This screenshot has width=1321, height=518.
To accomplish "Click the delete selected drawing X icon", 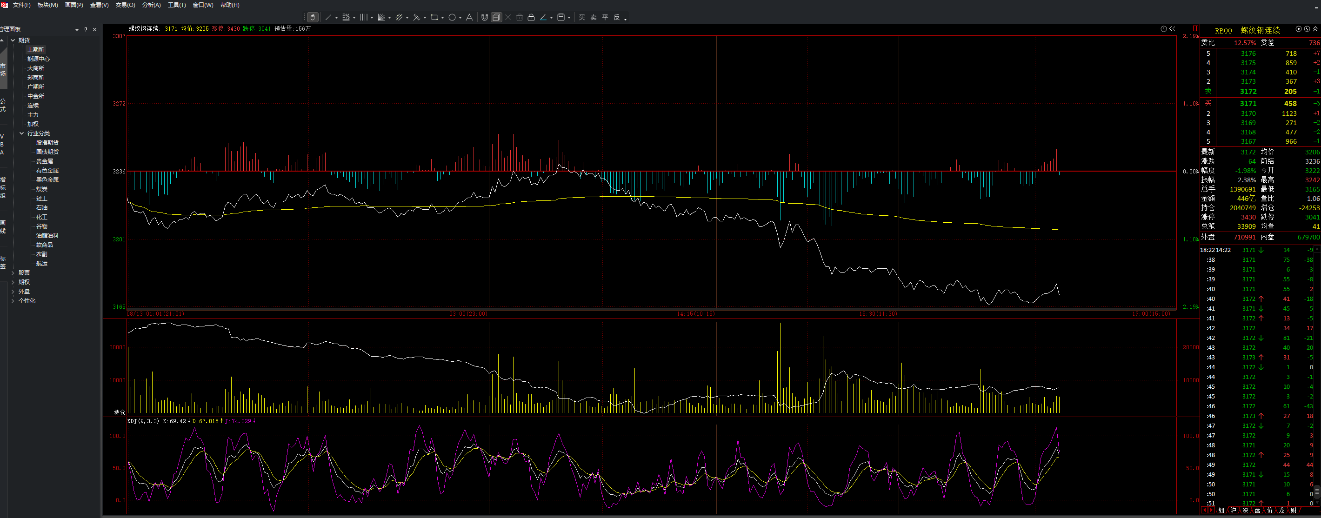I will [508, 18].
